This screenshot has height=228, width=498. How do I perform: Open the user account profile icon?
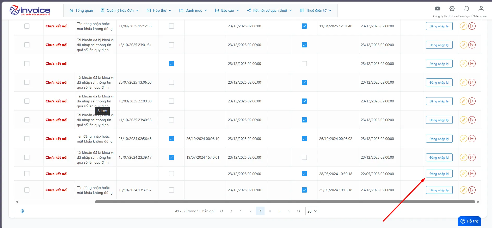point(481,9)
